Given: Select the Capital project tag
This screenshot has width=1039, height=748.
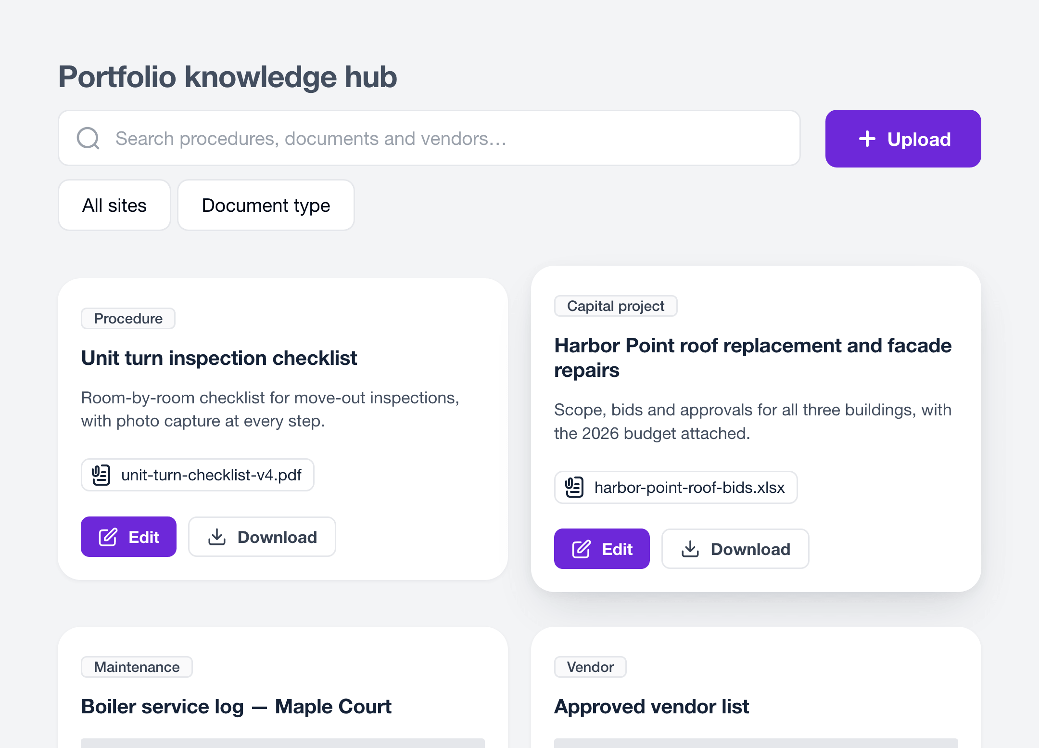Looking at the screenshot, I should click(616, 306).
